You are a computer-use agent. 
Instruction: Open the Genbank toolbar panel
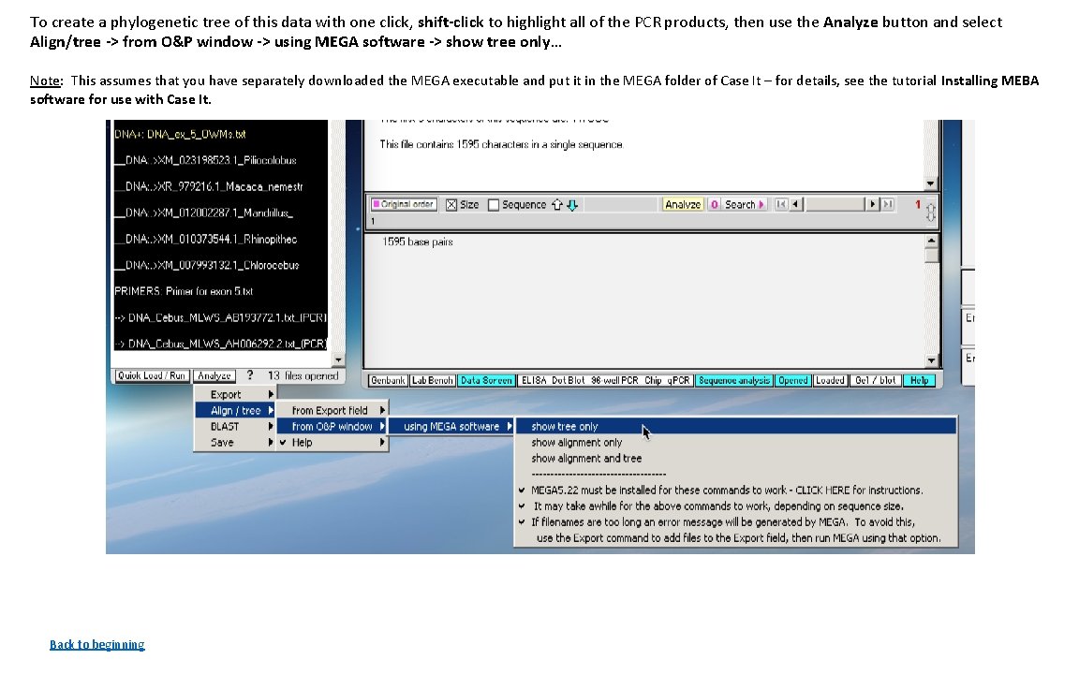[387, 380]
